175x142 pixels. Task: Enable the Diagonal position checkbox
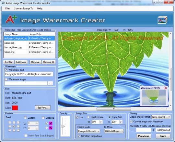click(43, 118)
